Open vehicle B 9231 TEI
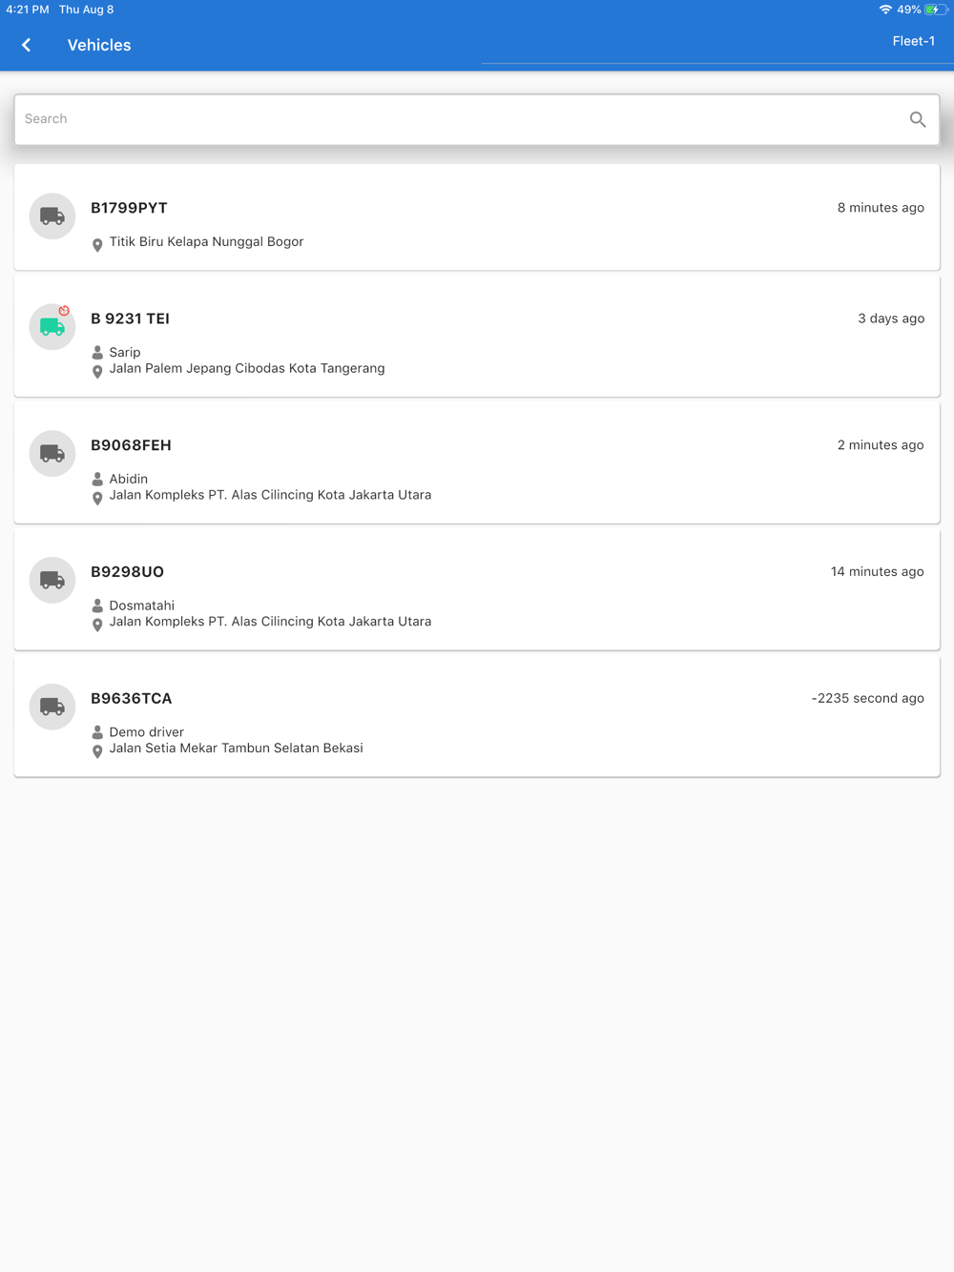This screenshot has height=1272, width=954. pyautogui.click(x=477, y=337)
